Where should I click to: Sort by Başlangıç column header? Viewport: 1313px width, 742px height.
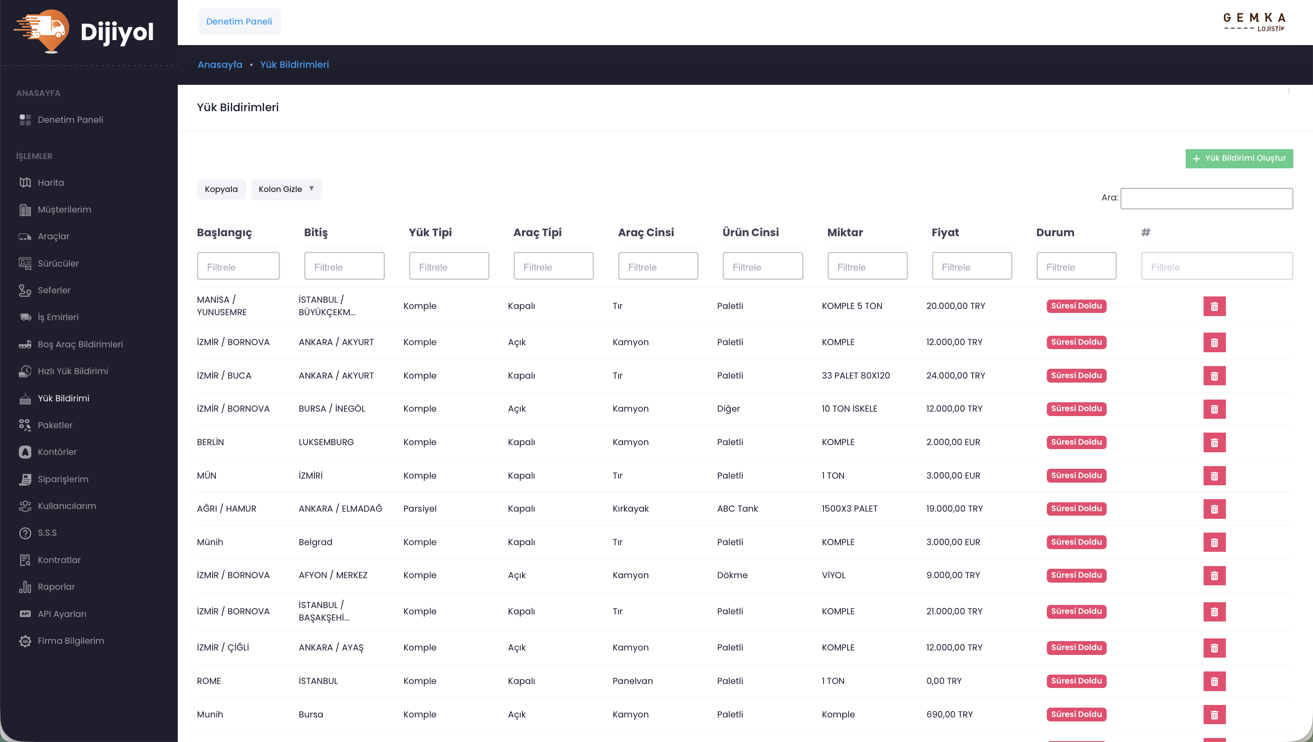click(224, 233)
